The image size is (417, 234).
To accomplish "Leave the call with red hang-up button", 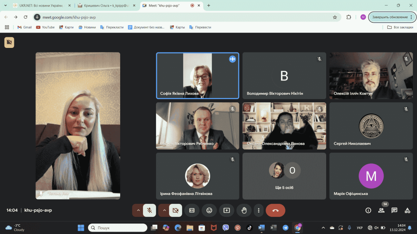I will pos(275,210).
